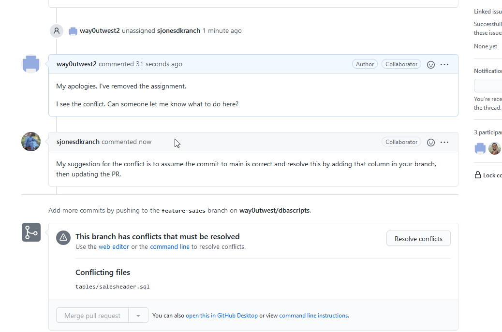Click sjonesdkranch author name in comment header

click(78, 142)
